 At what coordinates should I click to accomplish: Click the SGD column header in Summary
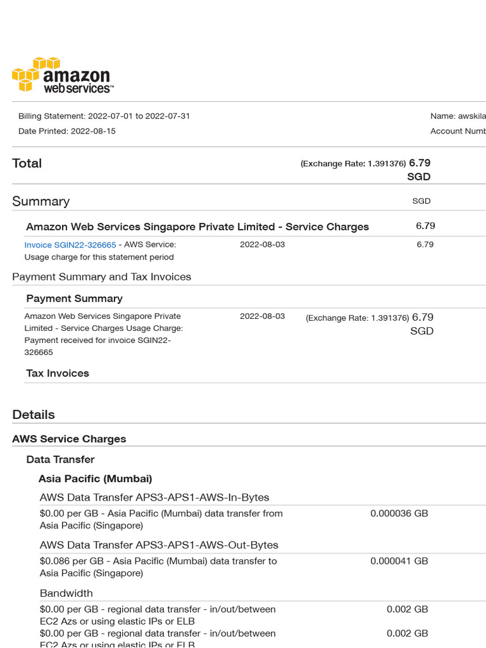coord(421,201)
